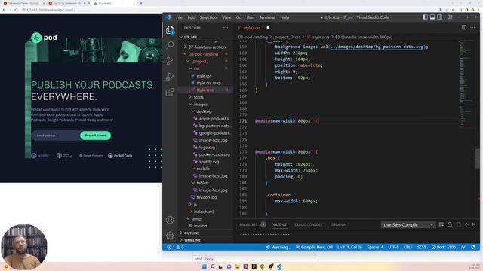Maximize the panel with the up chevron

pos(466,224)
